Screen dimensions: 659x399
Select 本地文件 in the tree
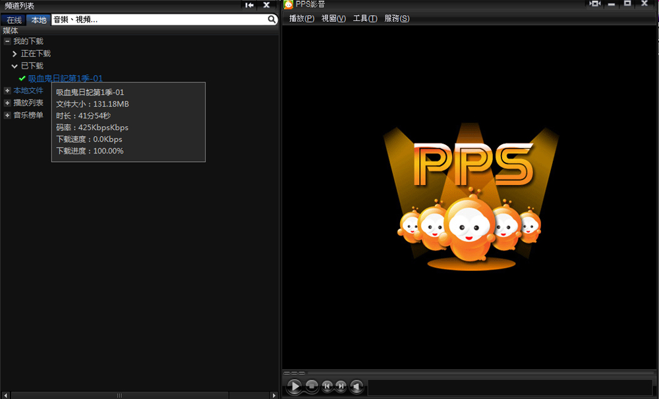(x=28, y=91)
